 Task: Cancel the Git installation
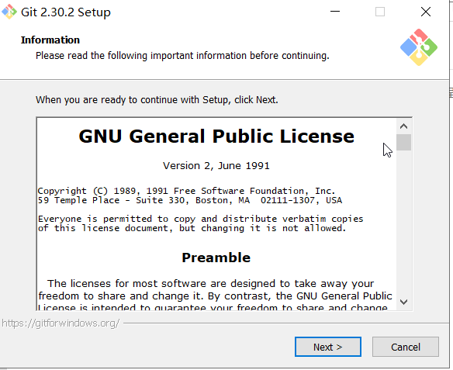[x=406, y=347]
